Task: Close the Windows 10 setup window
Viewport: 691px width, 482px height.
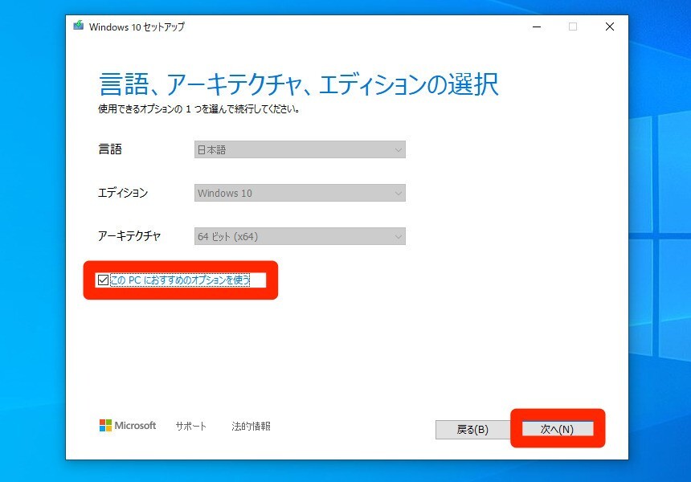Action: coord(610,27)
